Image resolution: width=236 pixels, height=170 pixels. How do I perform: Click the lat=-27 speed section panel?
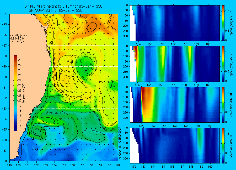pos(175,23)
